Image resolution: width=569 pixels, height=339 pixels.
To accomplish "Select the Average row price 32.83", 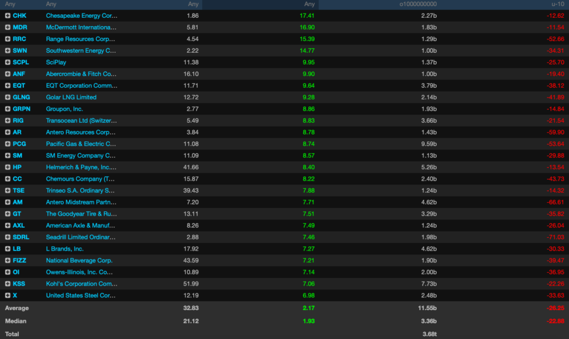I will pos(191,308).
